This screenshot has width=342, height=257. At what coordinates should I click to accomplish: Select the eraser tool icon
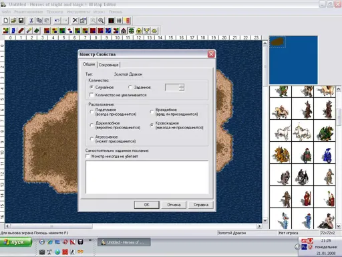29,31
